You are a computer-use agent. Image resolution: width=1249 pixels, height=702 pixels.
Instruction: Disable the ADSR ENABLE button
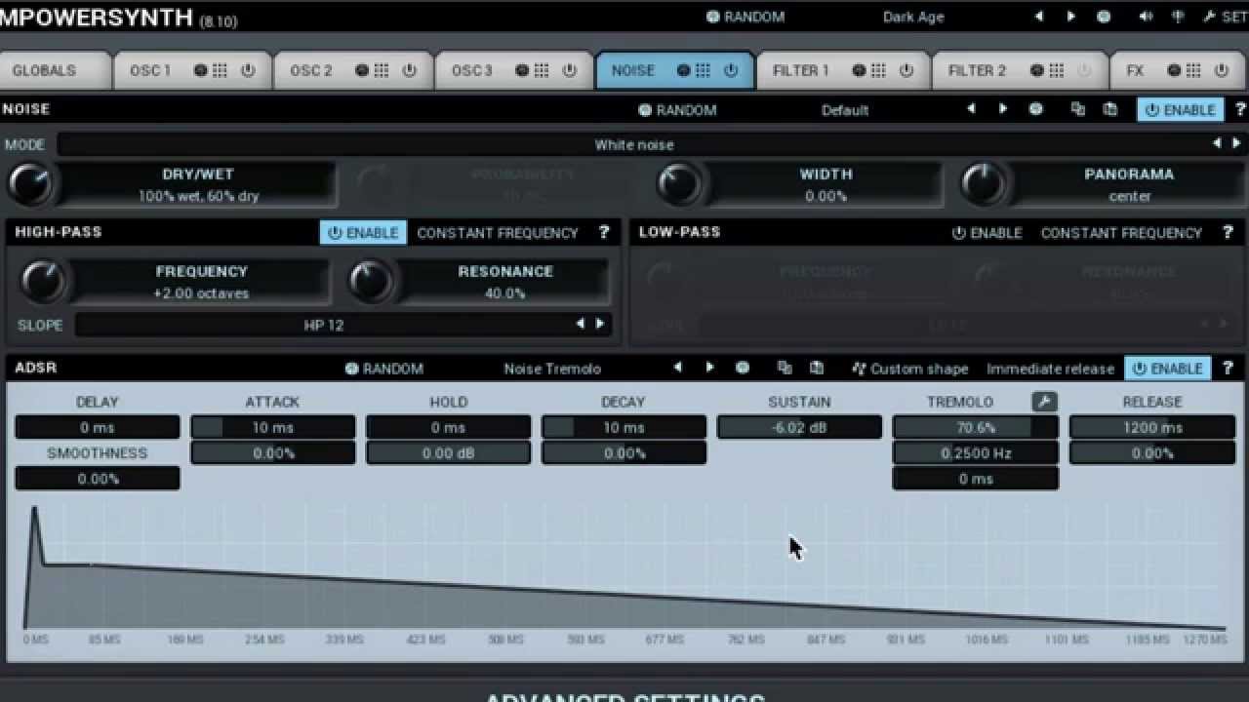click(1168, 368)
